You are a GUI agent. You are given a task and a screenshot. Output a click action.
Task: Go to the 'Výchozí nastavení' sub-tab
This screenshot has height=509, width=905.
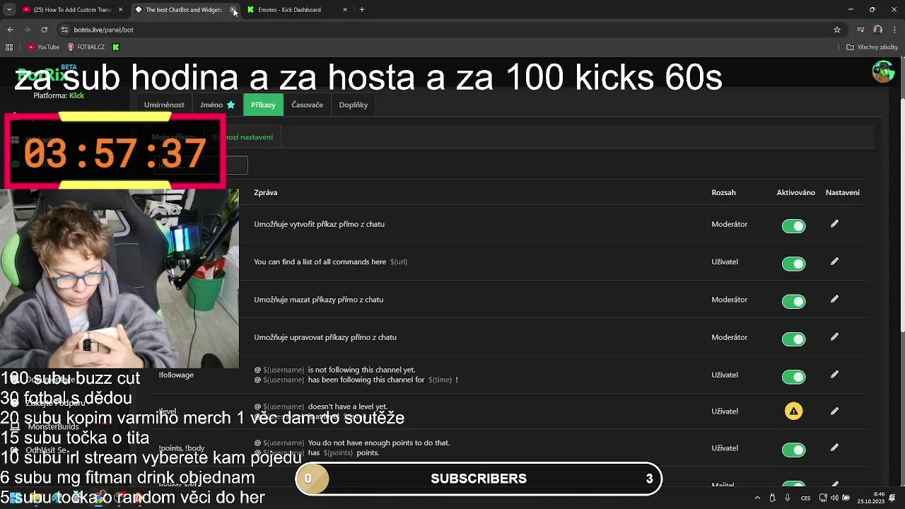point(243,137)
